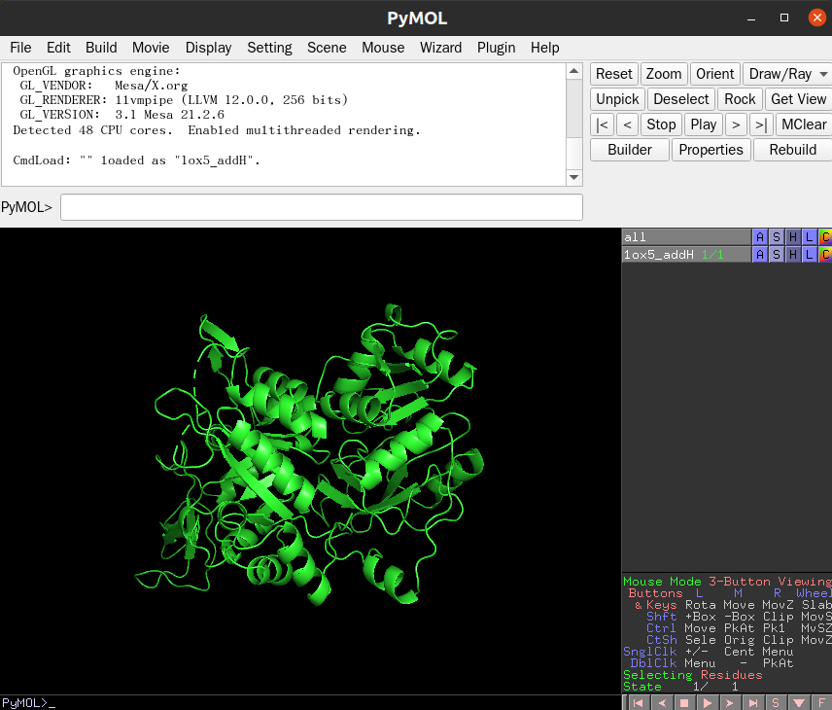Click log scrollbar down arrow
The width and height of the screenshot is (832, 710).
click(574, 177)
